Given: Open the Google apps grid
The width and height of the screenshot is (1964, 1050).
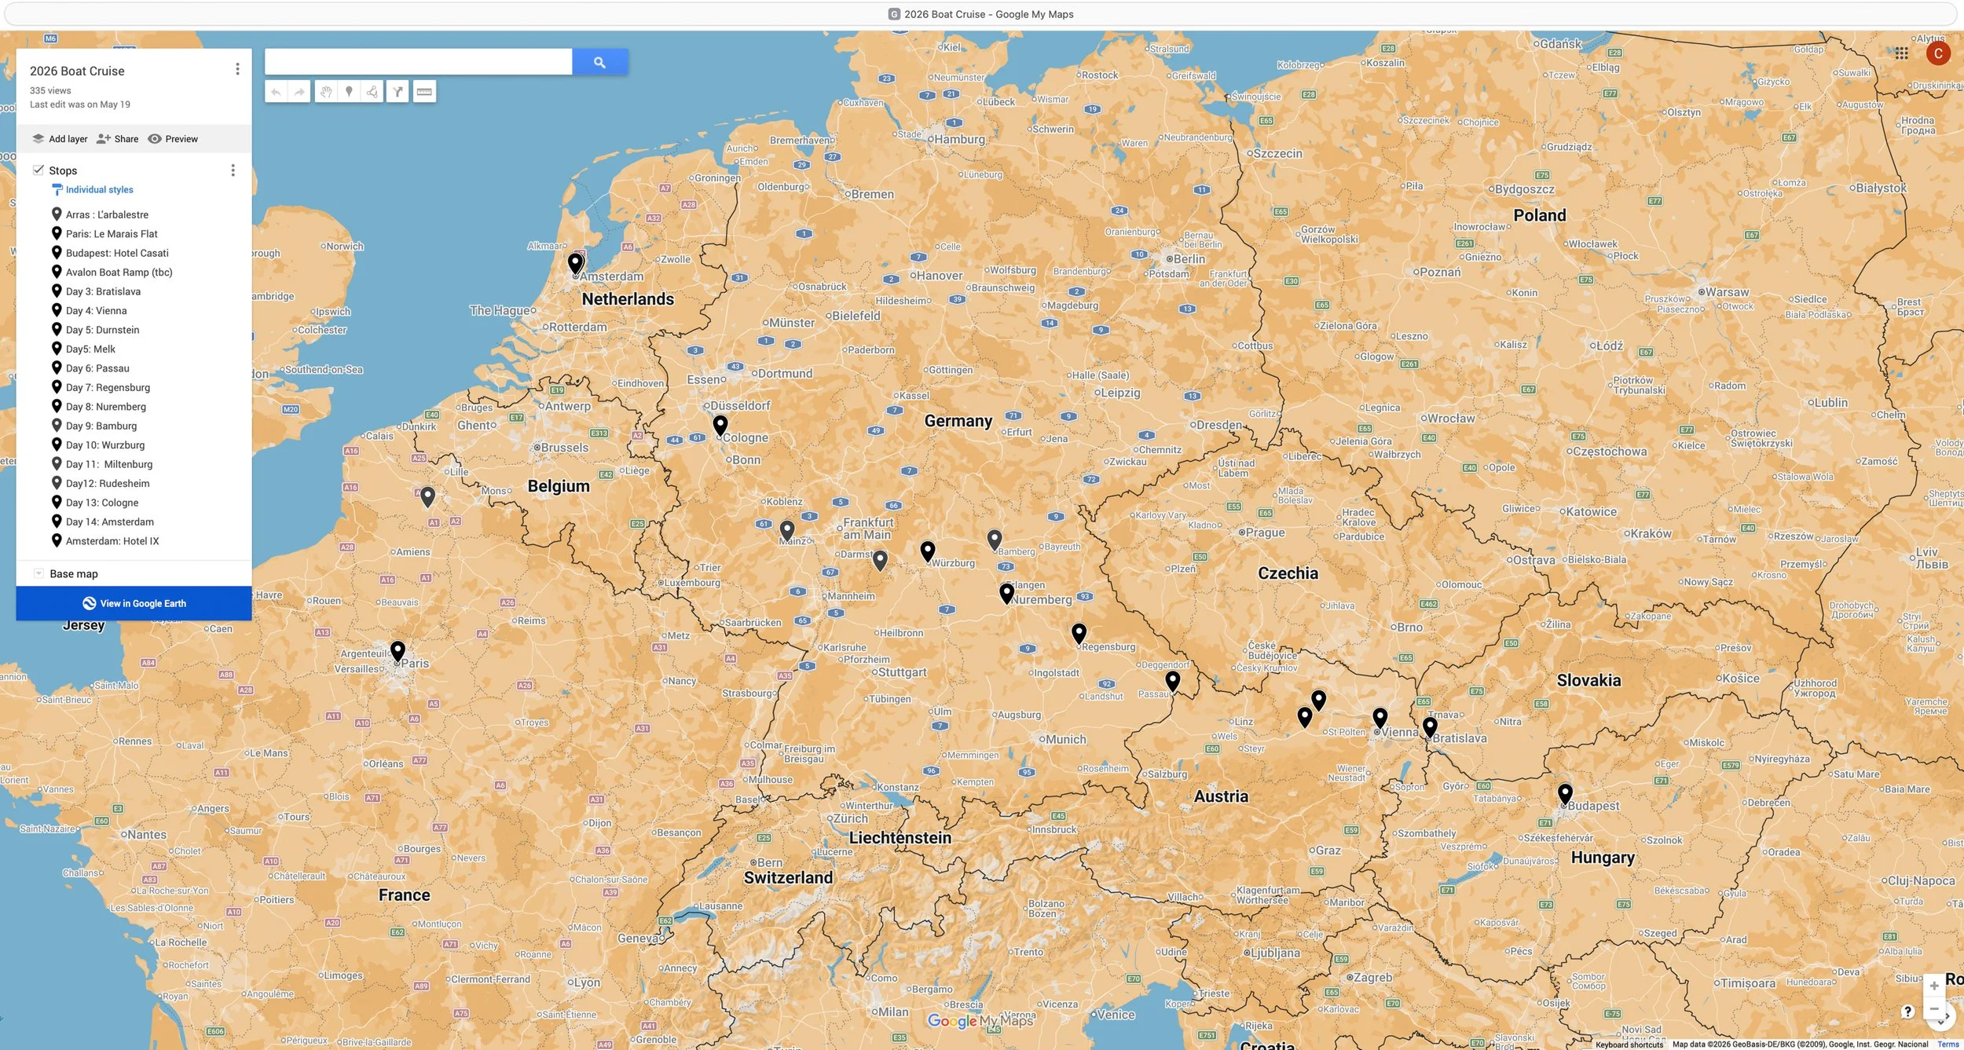Looking at the screenshot, I should click(1901, 53).
